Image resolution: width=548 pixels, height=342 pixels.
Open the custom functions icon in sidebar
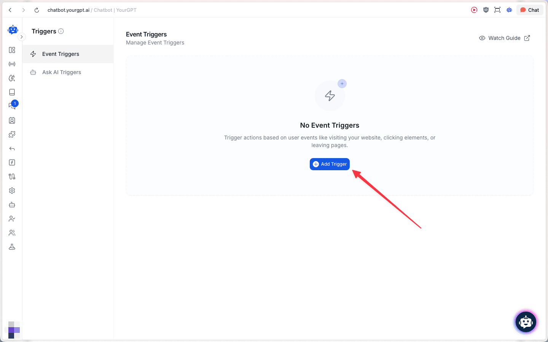coord(12,162)
